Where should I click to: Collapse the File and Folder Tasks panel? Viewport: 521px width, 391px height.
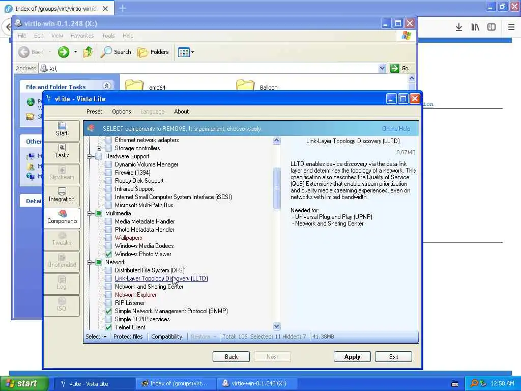(107, 86)
